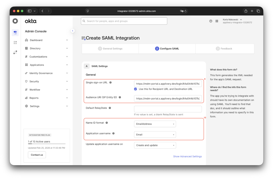Open the apps launcher grid icon
273x178 pixels.
tap(217, 21)
